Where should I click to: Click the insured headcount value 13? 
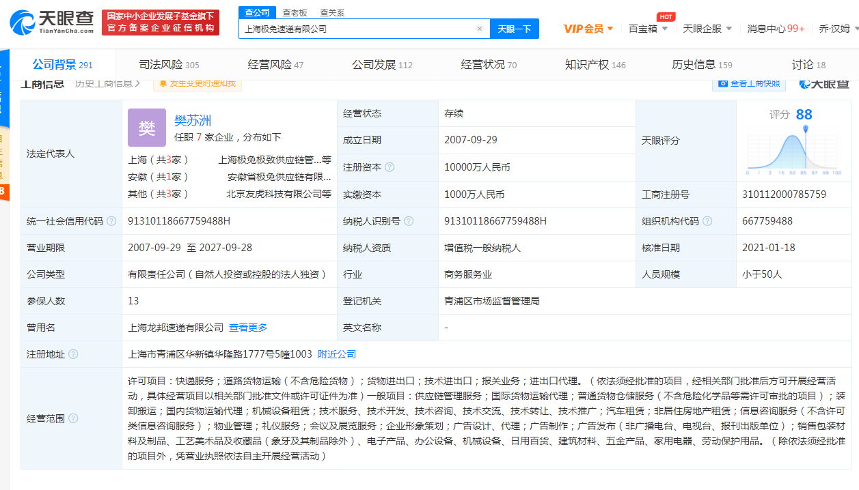133,301
